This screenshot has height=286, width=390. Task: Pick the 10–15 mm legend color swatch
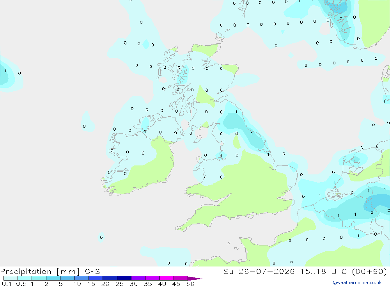click(82, 278)
